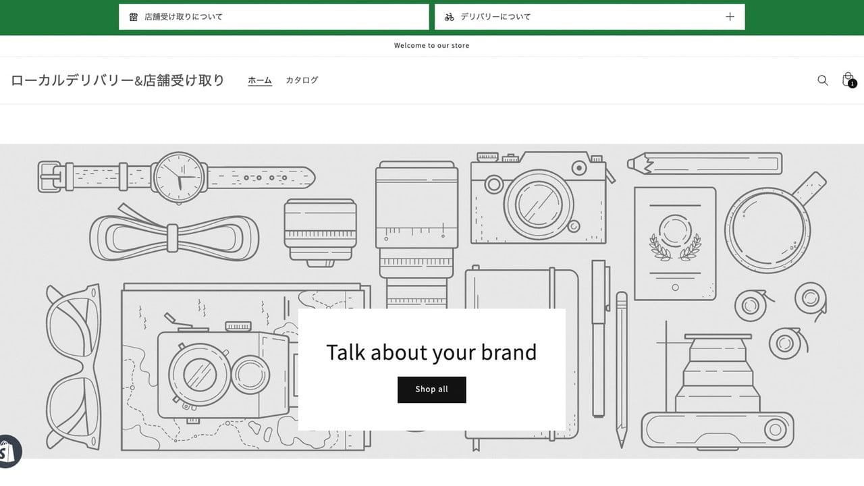Image resolution: width=864 pixels, height=486 pixels.
Task: Select the Talk about your brand heading
Action: pyautogui.click(x=432, y=352)
